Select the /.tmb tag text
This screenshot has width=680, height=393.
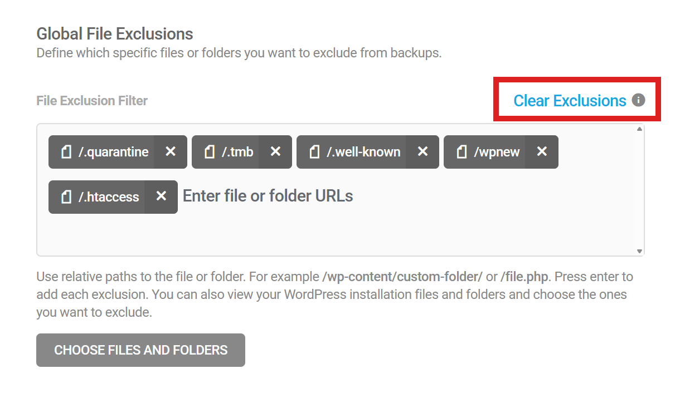(x=237, y=152)
